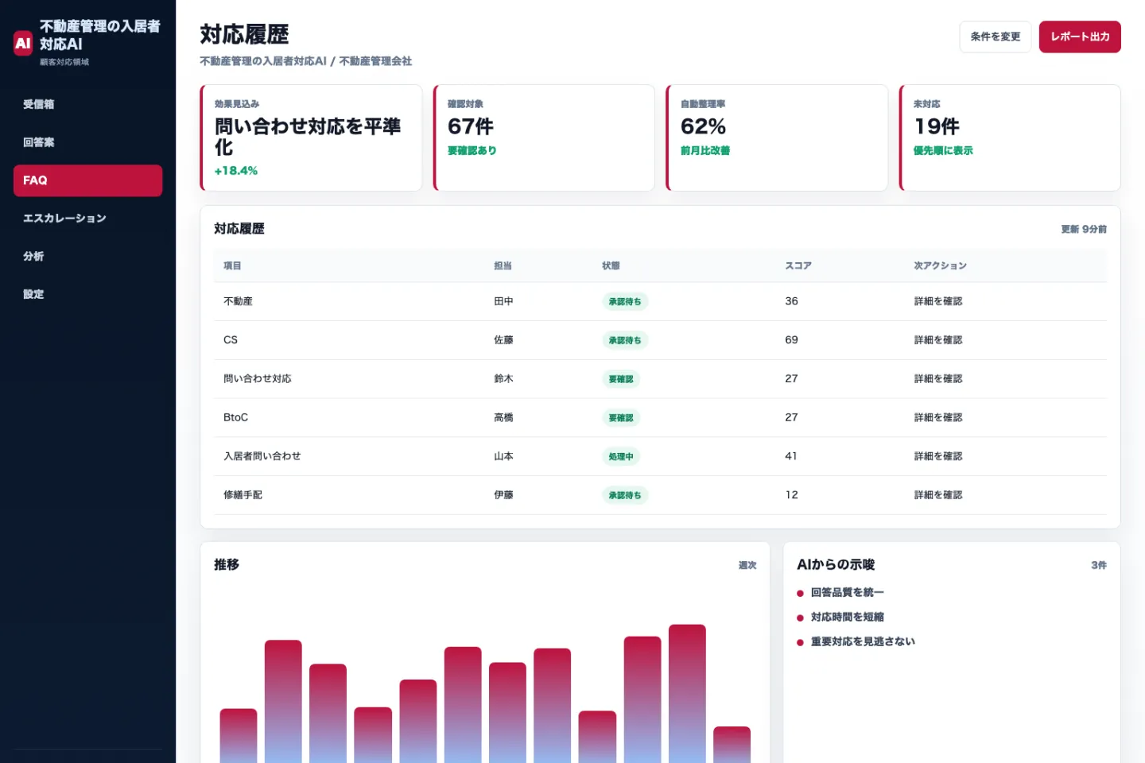Click 詳細を確認 in 問い合わせ対応 row
The height and width of the screenshot is (763, 1145).
pyautogui.click(x=938, y=379)
